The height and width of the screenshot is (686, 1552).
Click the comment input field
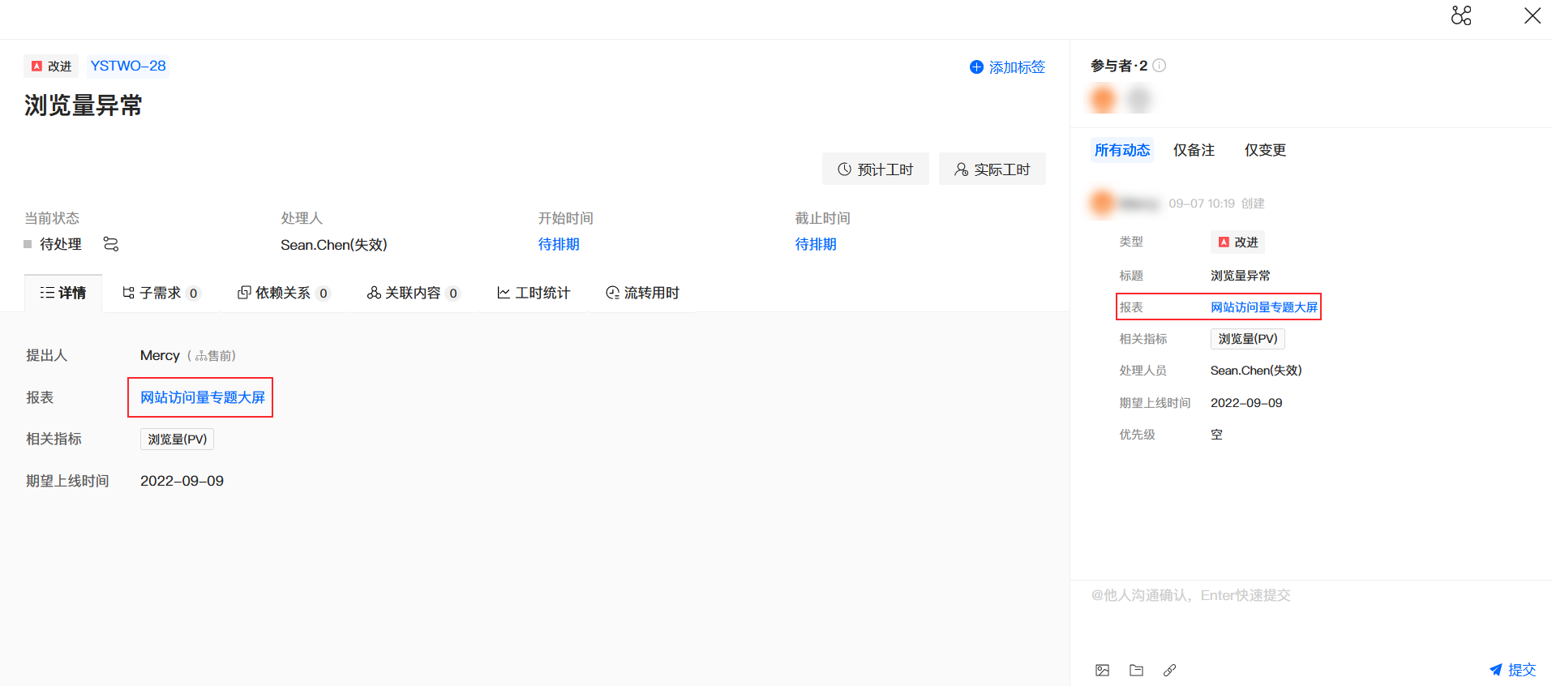(x=1311, y=616)
